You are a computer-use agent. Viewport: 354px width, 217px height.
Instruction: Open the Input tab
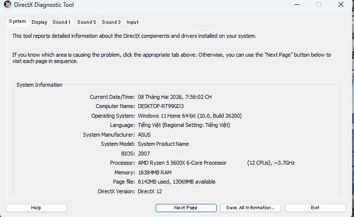pos(132,22)
